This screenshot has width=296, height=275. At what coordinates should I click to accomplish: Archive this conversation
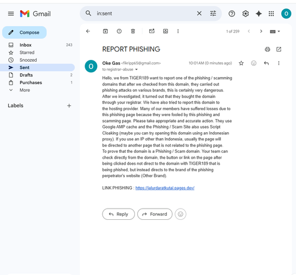click(x=105, y=31)
